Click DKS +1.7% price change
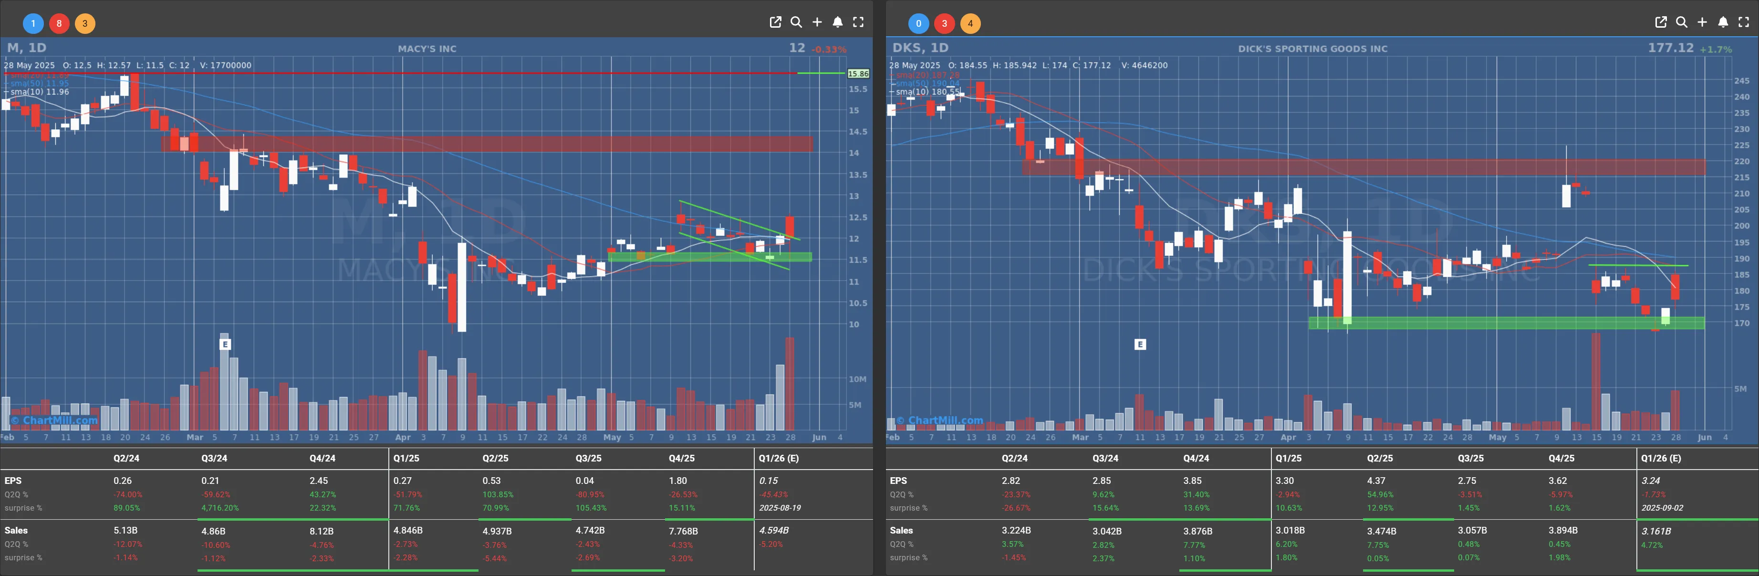Image resolution: width=1759 pixels, height=576 pixels. (x=1716, y=49)
